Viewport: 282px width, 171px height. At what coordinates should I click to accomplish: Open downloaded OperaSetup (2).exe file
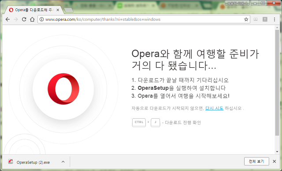click(33, 162)
